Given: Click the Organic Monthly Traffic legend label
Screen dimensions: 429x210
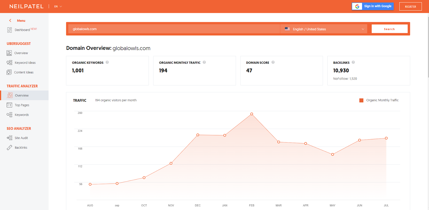Looking at the screenshot, I should tap(382, 100).
